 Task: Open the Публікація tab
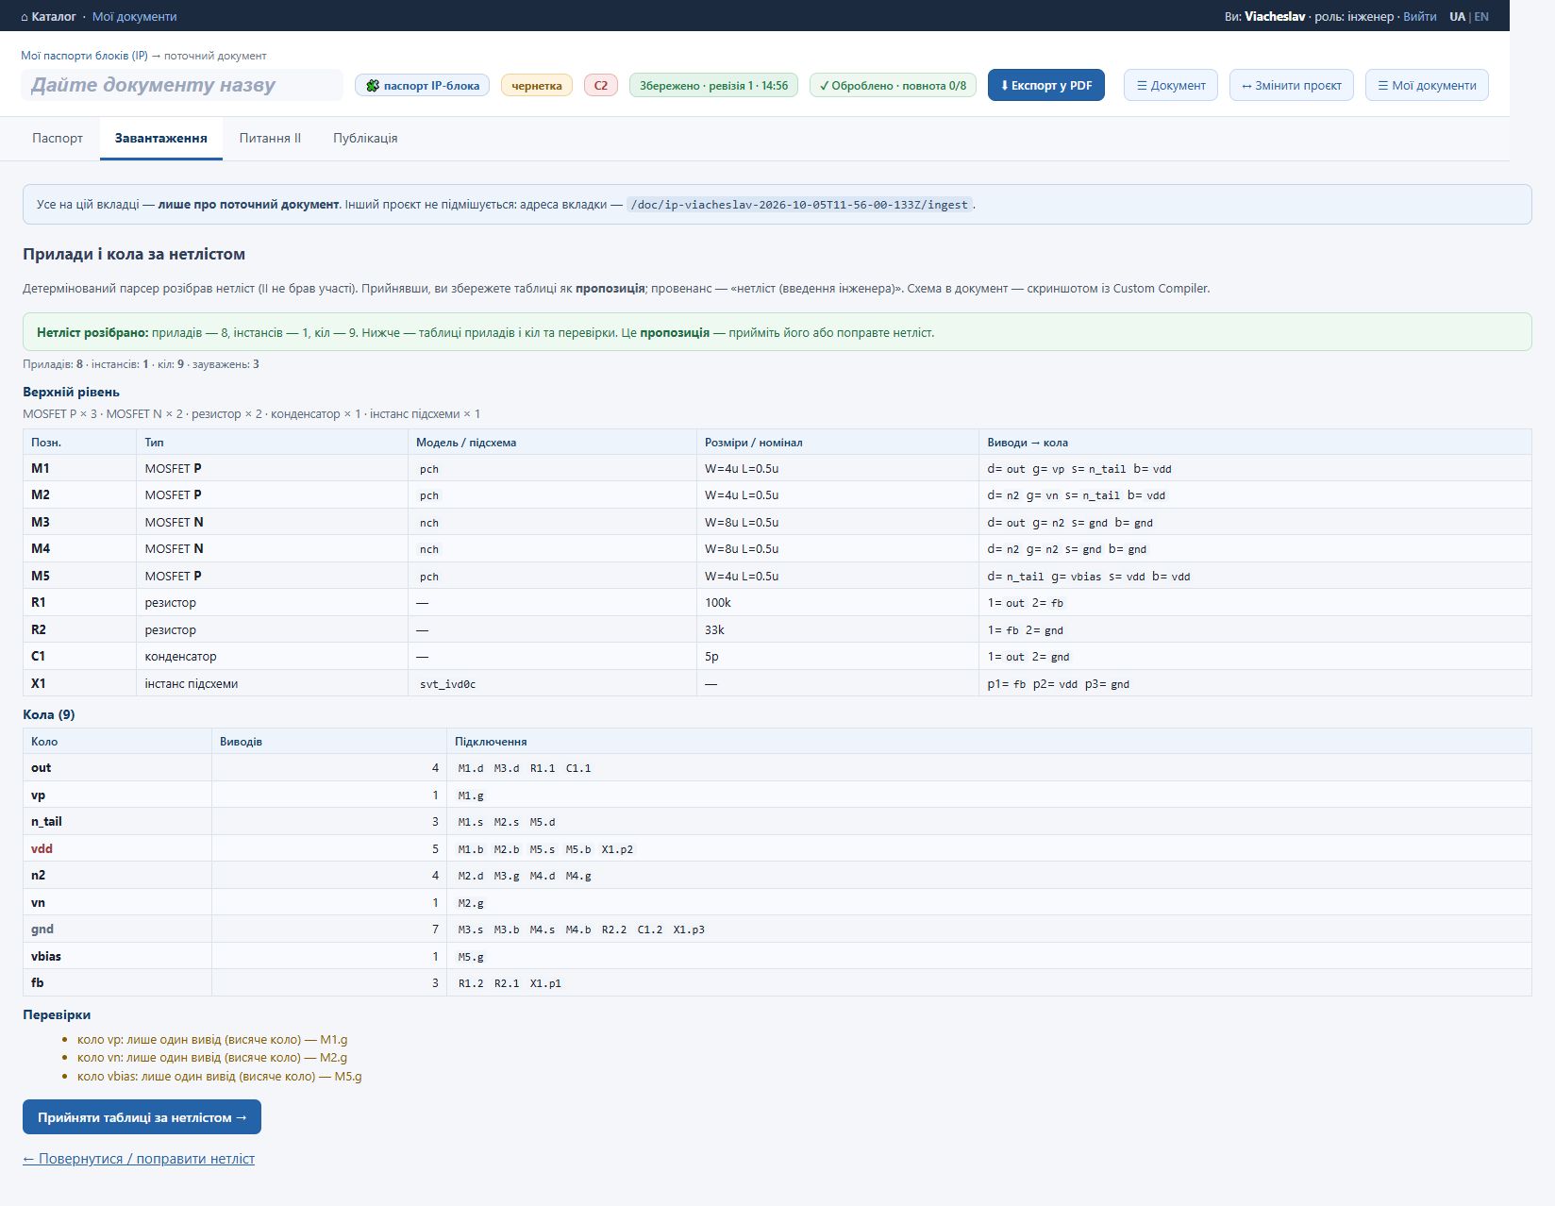tap(365, 138)
